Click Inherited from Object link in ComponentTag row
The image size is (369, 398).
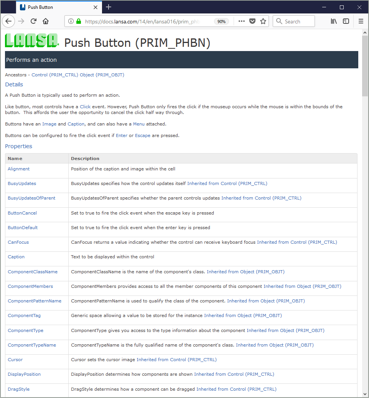pos(243,315)
